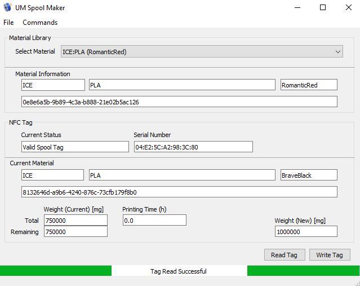Click the Current Material PLA type field
360x286 pixels.
coord(182,175)
